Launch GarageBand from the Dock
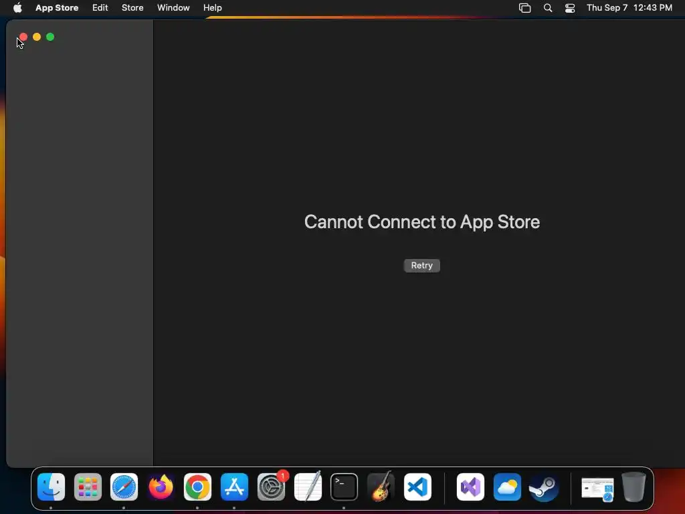The height and width of the screenshot is (514, 685). (381, 487)
